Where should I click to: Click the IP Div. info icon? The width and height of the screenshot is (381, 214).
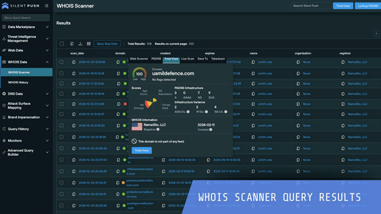click(x=206, y=112)
